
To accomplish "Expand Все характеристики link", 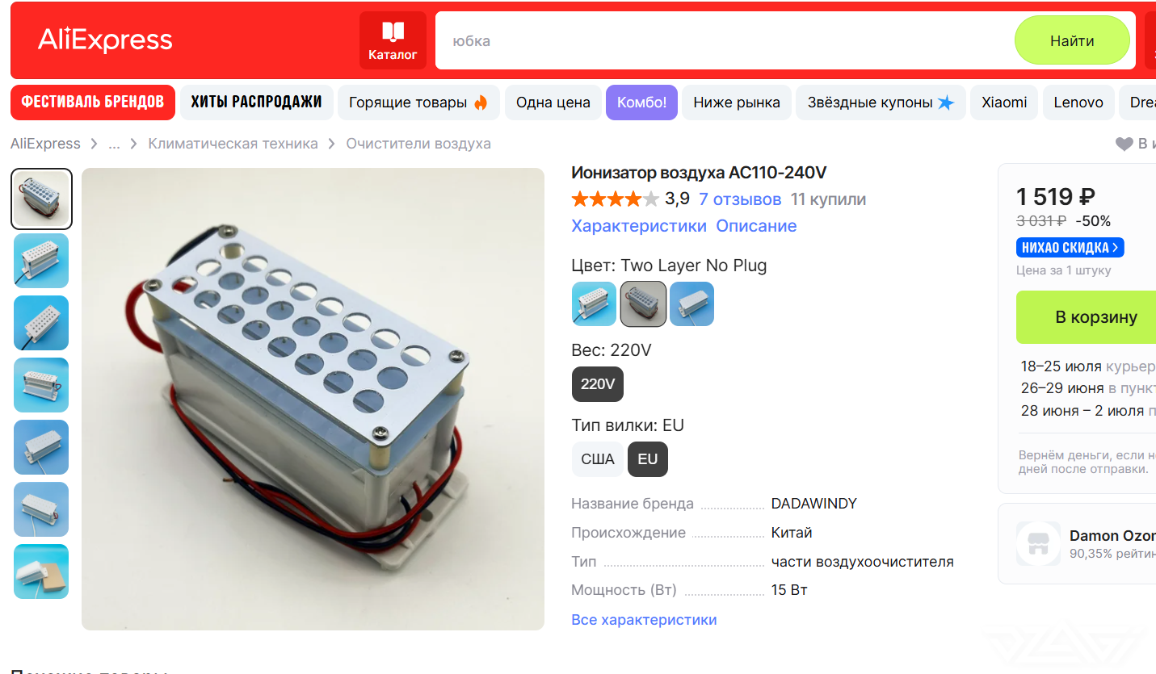I will 644,620.
